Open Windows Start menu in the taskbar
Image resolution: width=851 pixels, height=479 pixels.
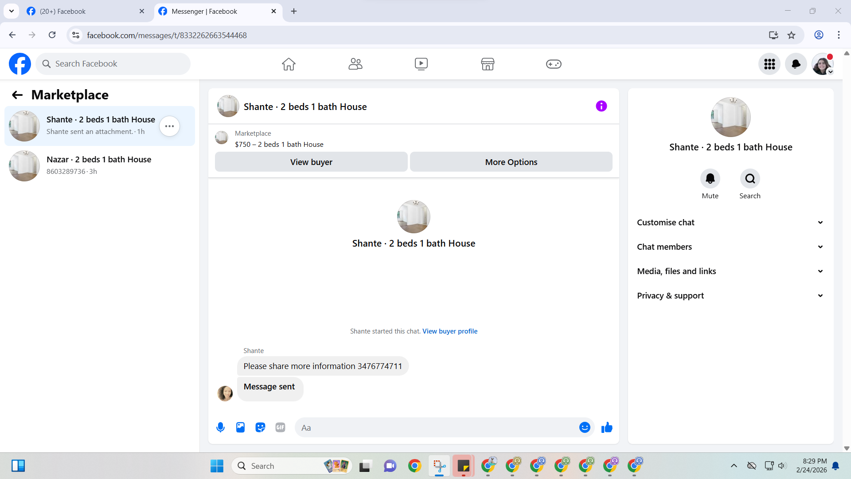tap(217, 466)
